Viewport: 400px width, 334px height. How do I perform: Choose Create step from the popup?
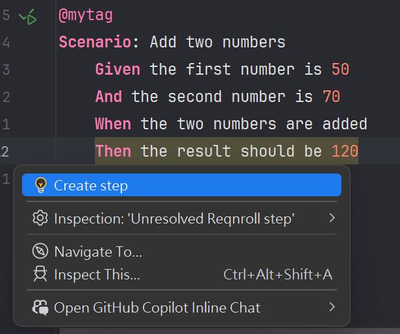tap(91, 185)
